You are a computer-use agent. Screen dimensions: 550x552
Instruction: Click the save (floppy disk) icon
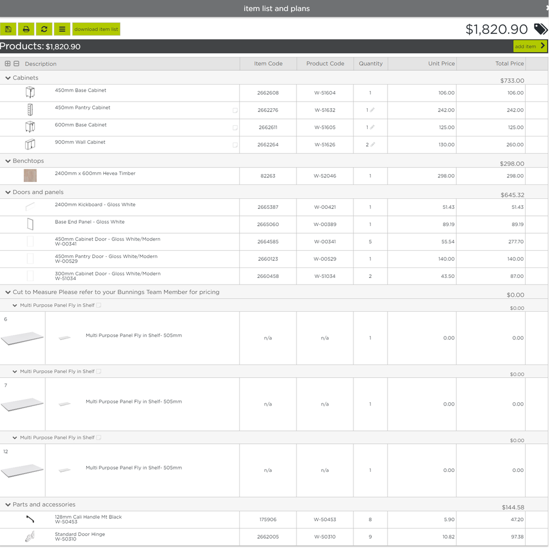click(x=8, y=29)
